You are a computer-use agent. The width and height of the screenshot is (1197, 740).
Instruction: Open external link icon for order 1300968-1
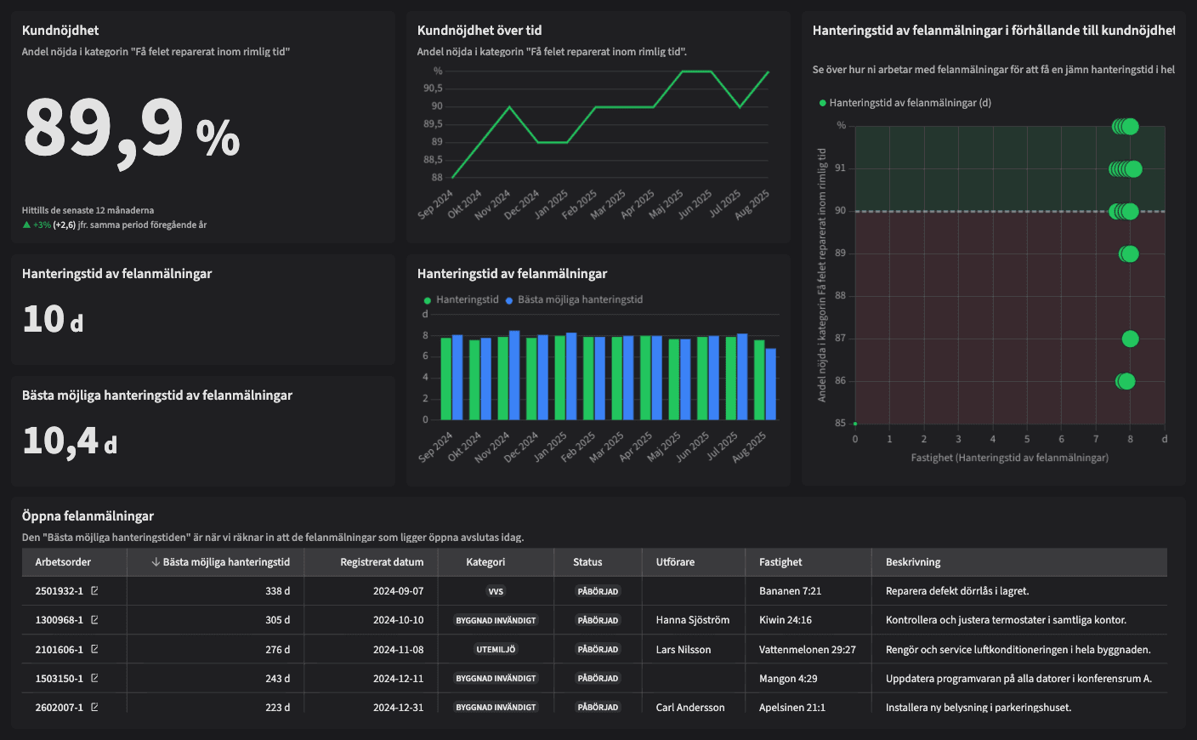coord(94,620)
